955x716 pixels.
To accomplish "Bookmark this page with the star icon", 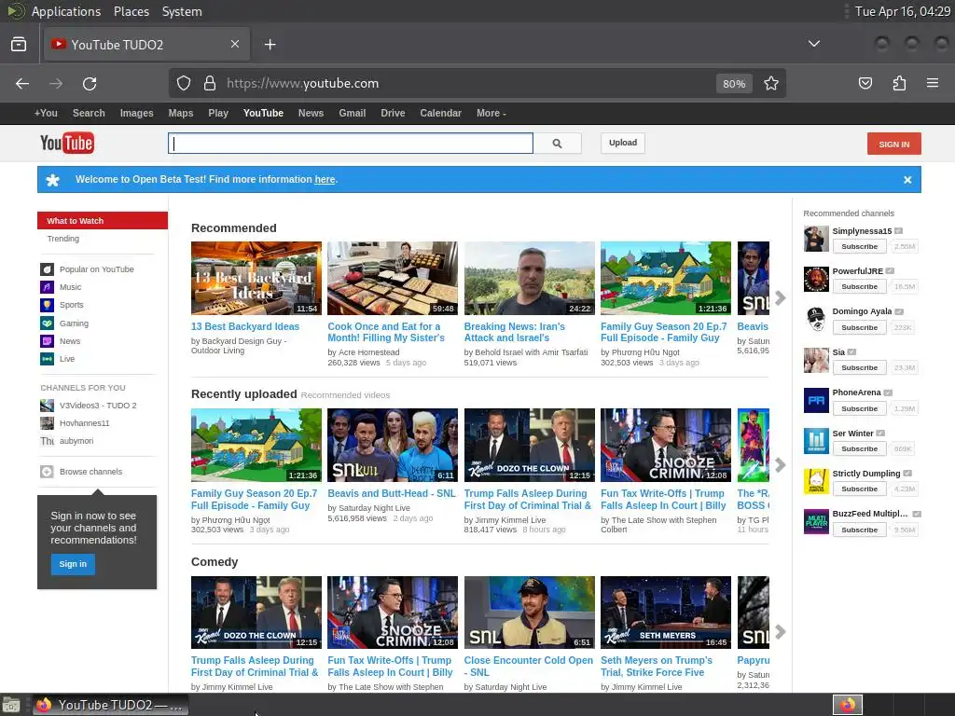I will (x=771, y=83).
